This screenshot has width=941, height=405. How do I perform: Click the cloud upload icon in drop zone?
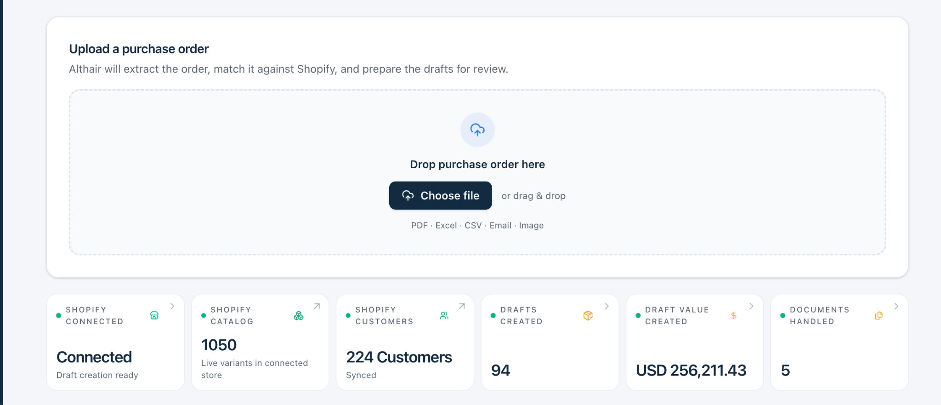coord(477,130)
